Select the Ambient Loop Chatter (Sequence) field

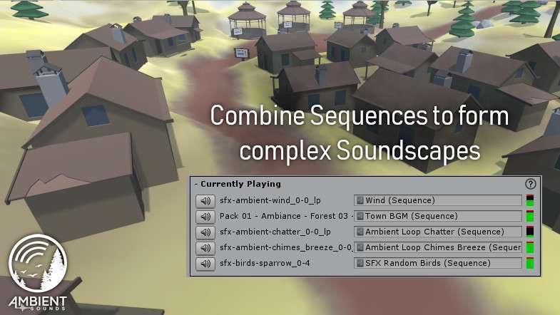tap(438, 232)
